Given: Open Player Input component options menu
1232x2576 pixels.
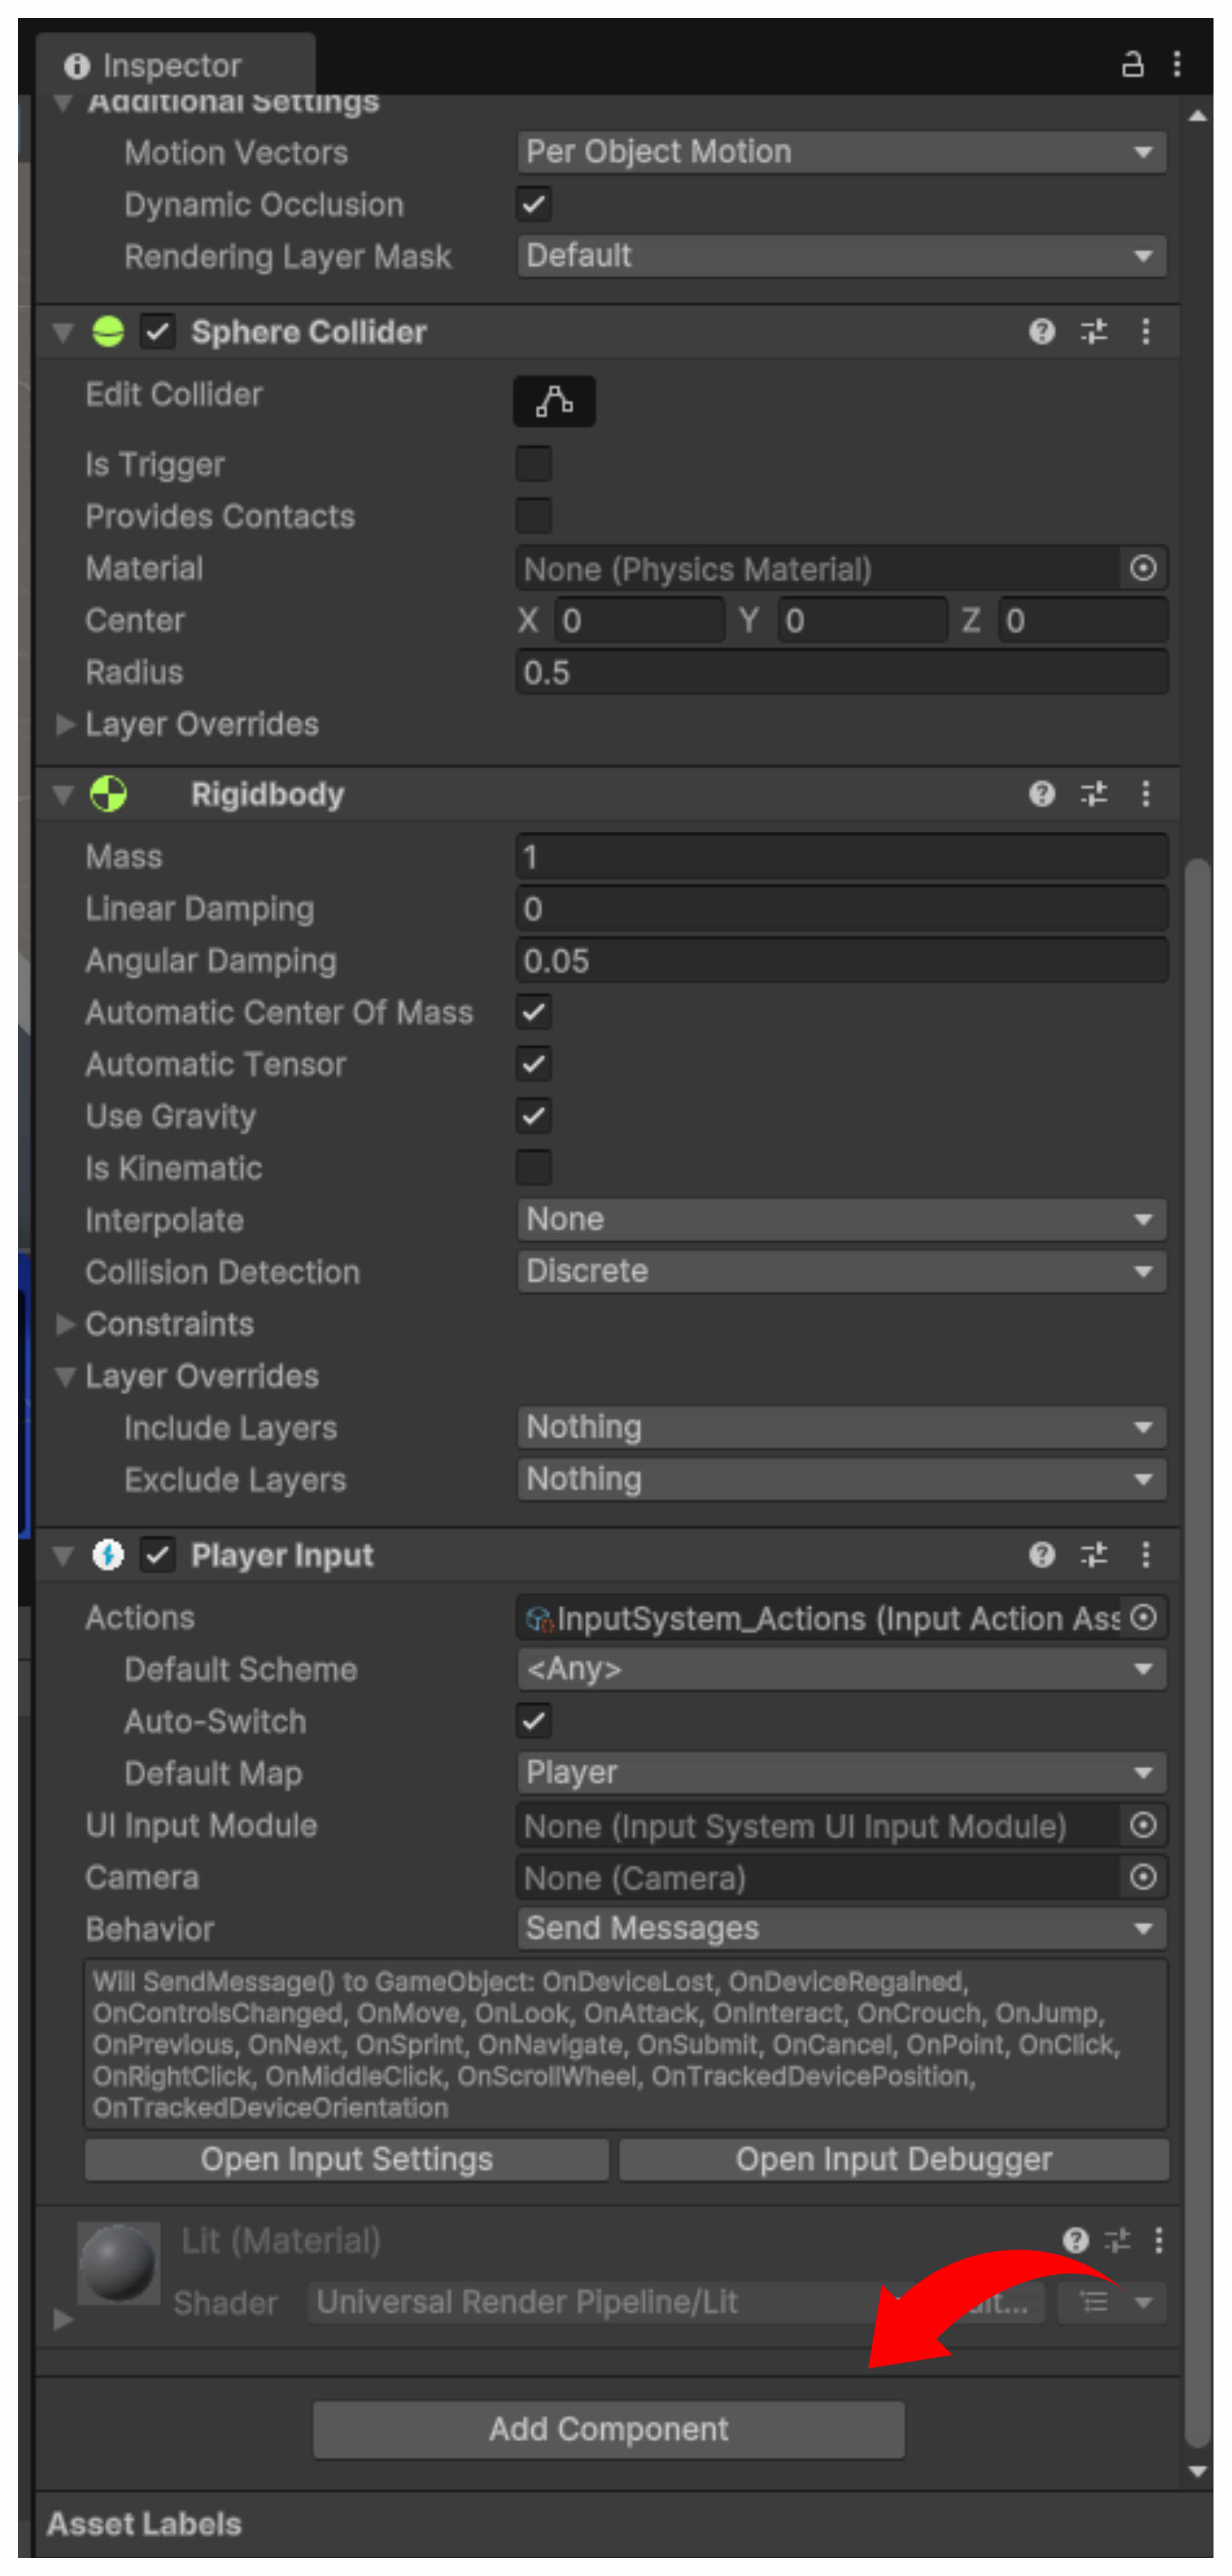Looking at the screenshot, I should (1145, 1554).
